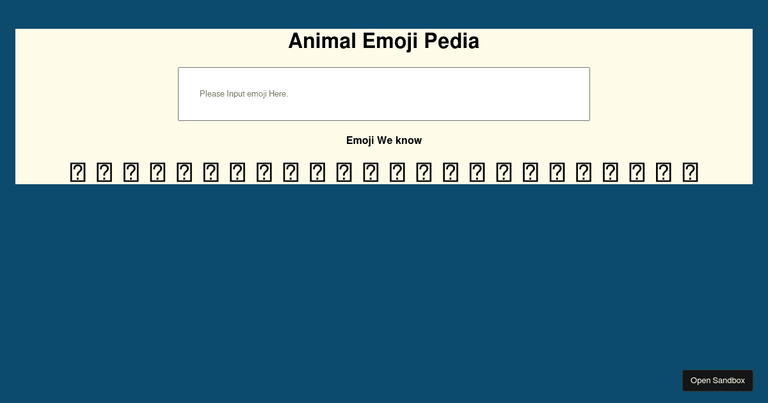Select the second animal emoji
This screenshot has width=768, height=403.
104,172
